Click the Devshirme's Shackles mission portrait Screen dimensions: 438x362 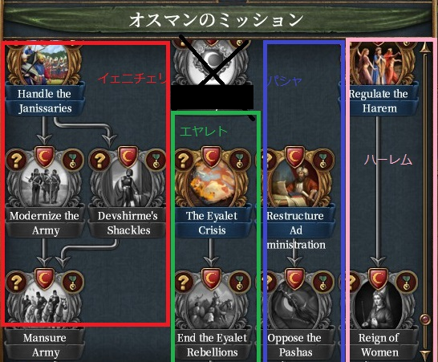click(128, 185)
